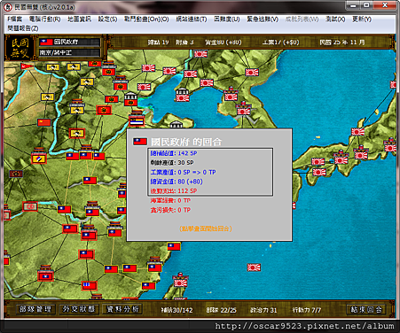The width and height of the screenshot is (400, 333).
Task: Open the 資料分析 data analysis button
Action: coord(122,309)
